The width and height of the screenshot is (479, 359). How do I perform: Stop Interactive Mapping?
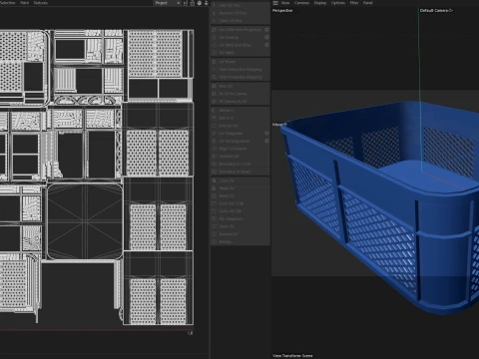tap(239, 77)
